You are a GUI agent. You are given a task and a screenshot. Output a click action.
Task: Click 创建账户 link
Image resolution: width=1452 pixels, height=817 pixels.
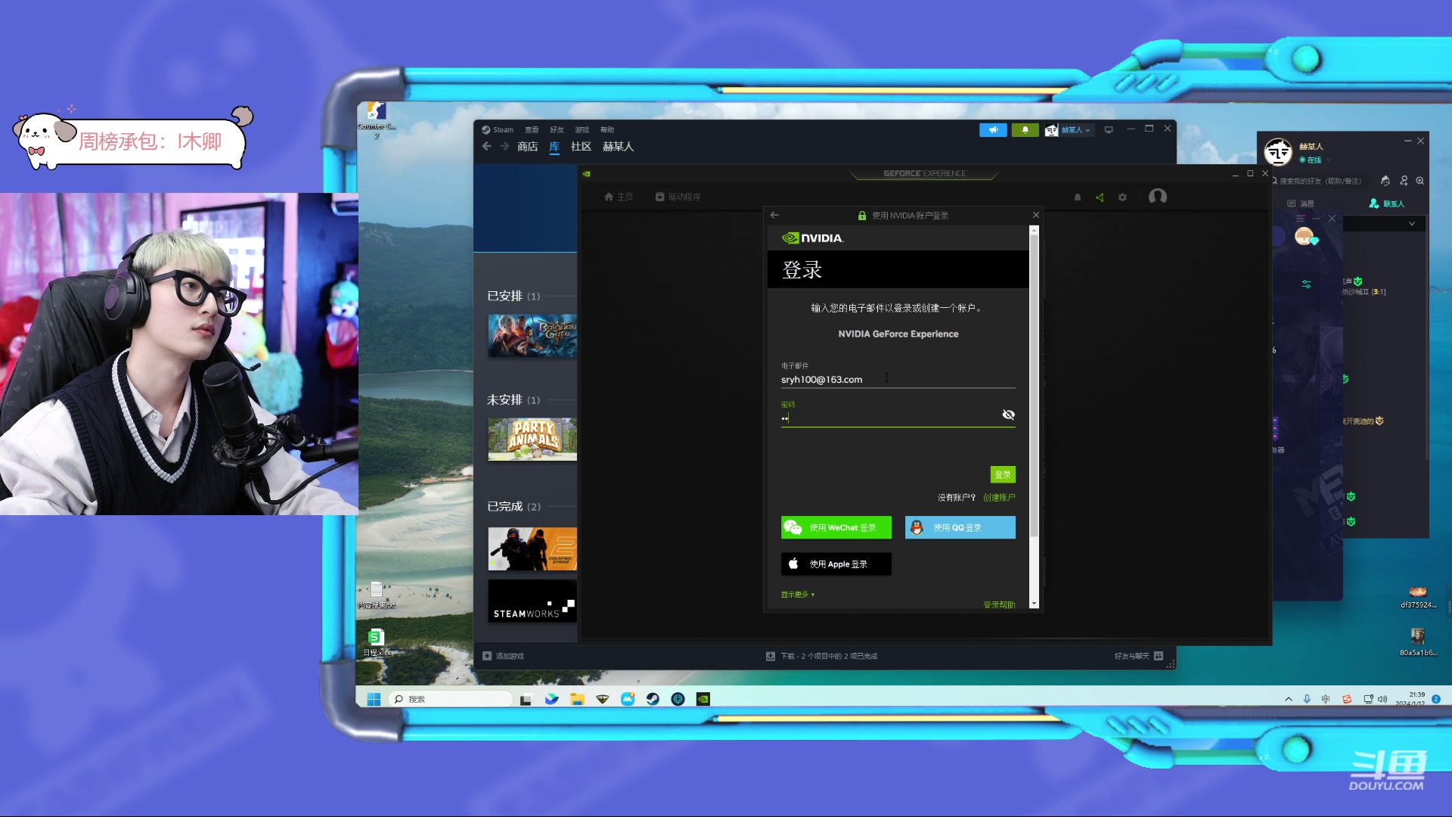pos(999,498)
